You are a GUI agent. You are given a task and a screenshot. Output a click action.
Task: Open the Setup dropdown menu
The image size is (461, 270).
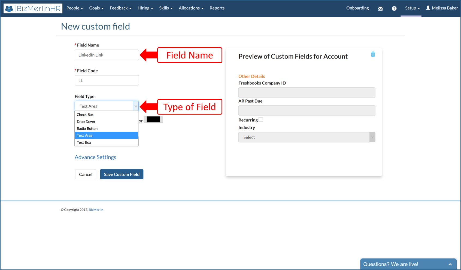412,8
